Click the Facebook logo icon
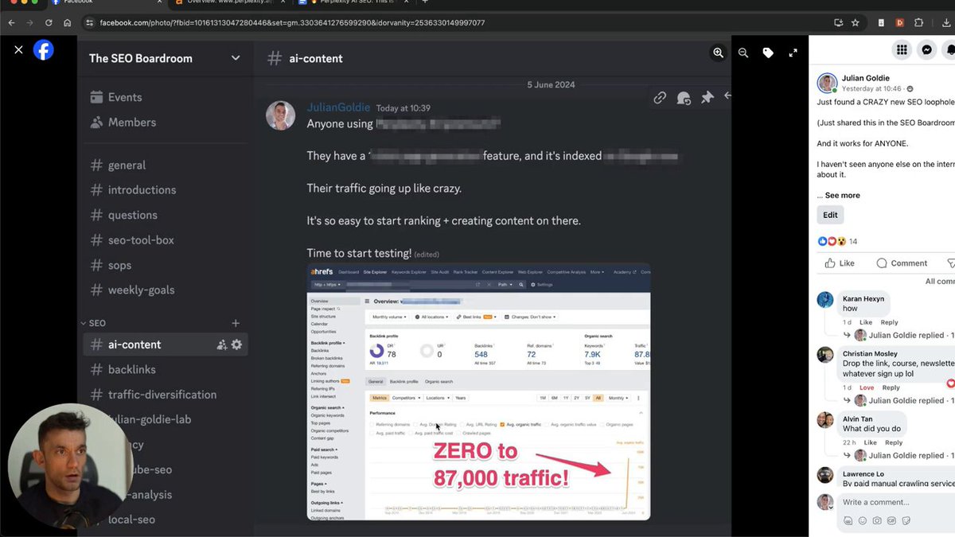This screenshot has height=537, width=955. (x=43, y=50)
